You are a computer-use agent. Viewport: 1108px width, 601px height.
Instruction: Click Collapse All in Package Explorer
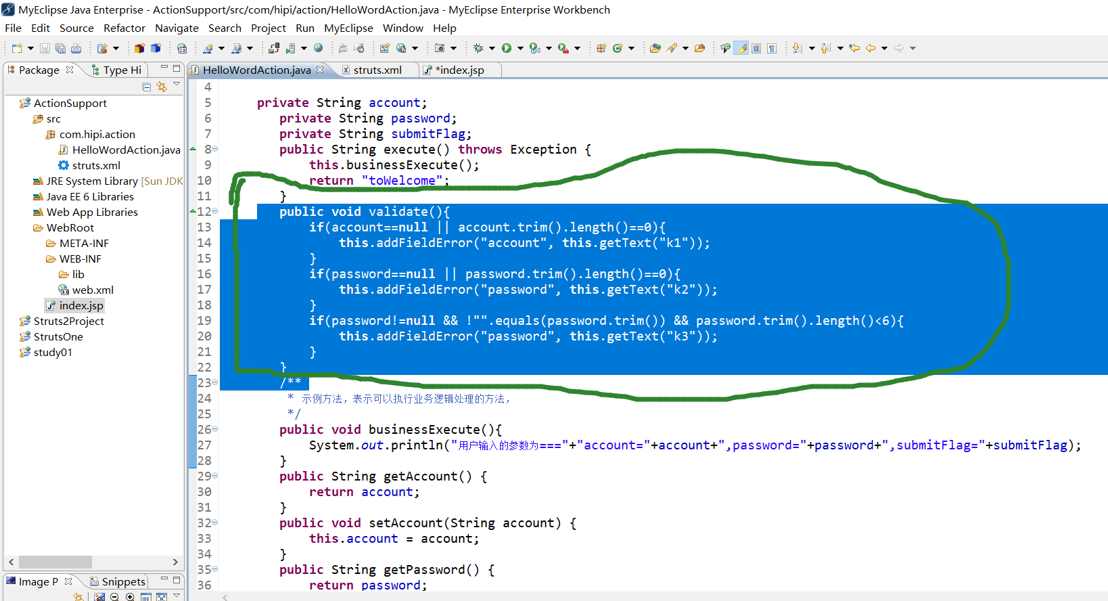147,87
